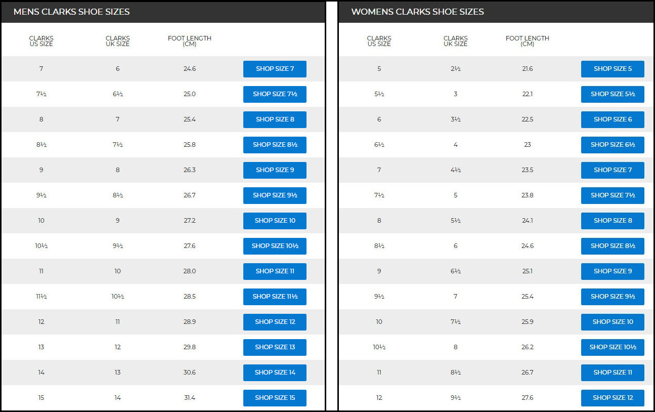Image resolution: width=655 pixels, height=412 pixels.
Task: Click men's Shop Size 14 button
Action: 275,373
